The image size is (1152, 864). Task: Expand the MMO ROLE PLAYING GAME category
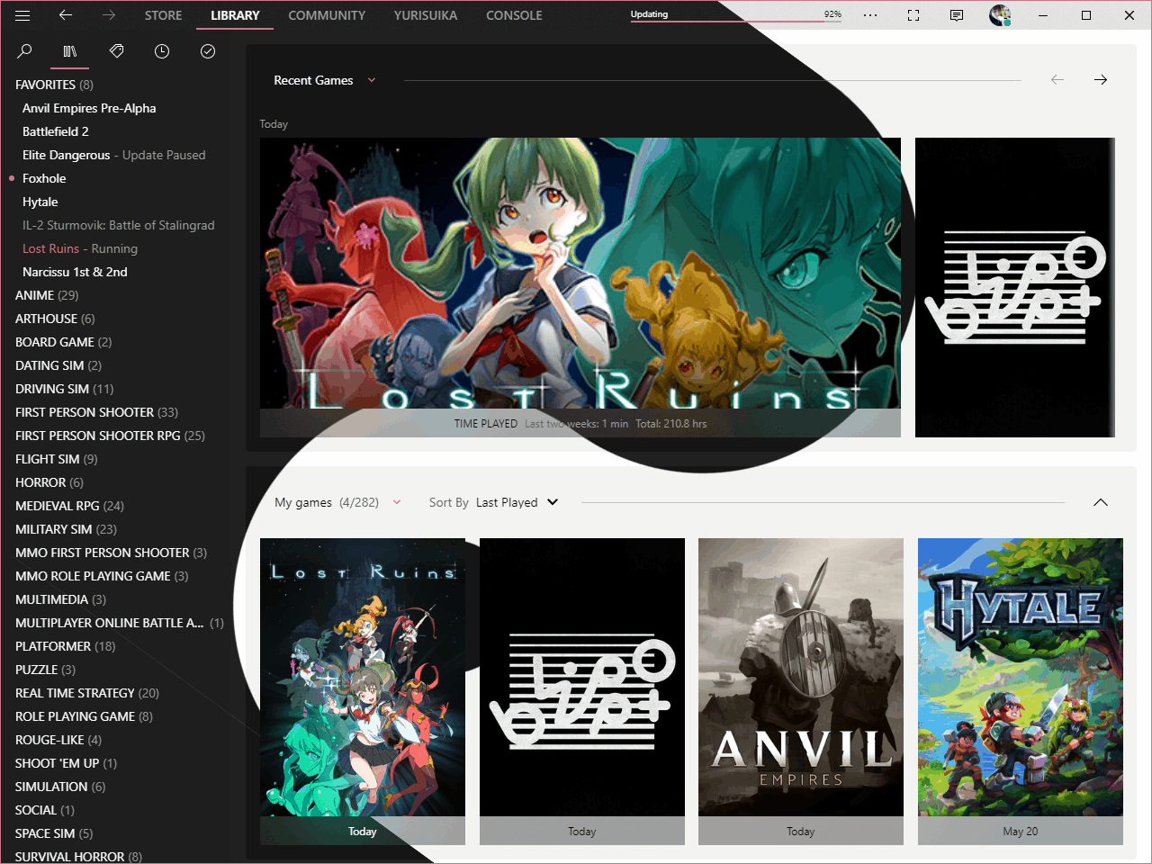(102, 576)
